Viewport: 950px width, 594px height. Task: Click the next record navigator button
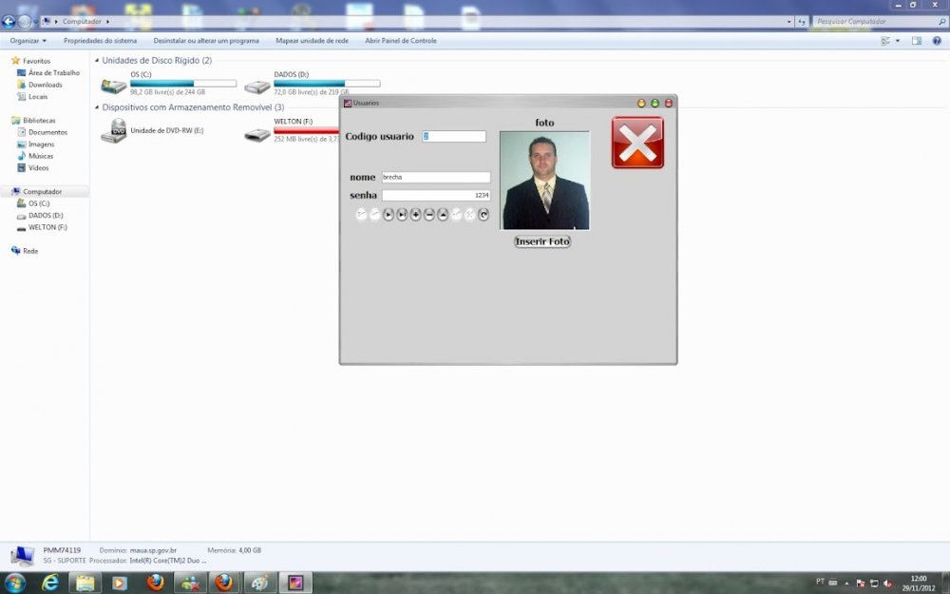389,215
